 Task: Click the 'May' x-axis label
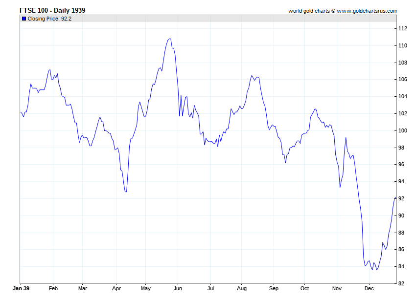tap(146, 288)
